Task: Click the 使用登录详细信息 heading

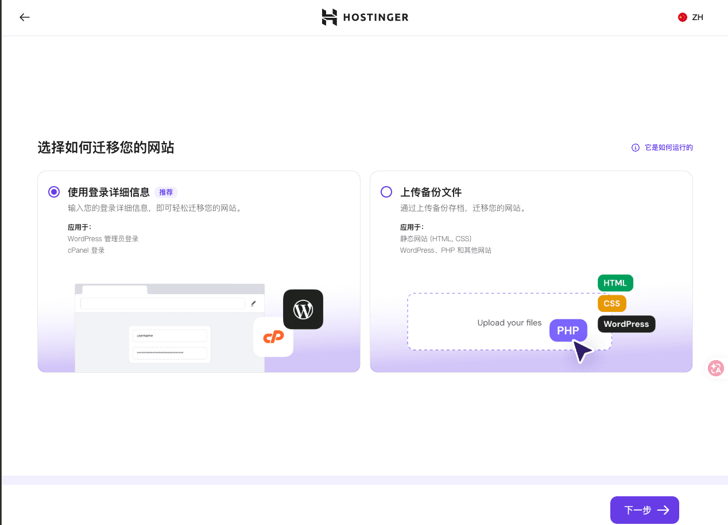Action: (x=109, y=192)
